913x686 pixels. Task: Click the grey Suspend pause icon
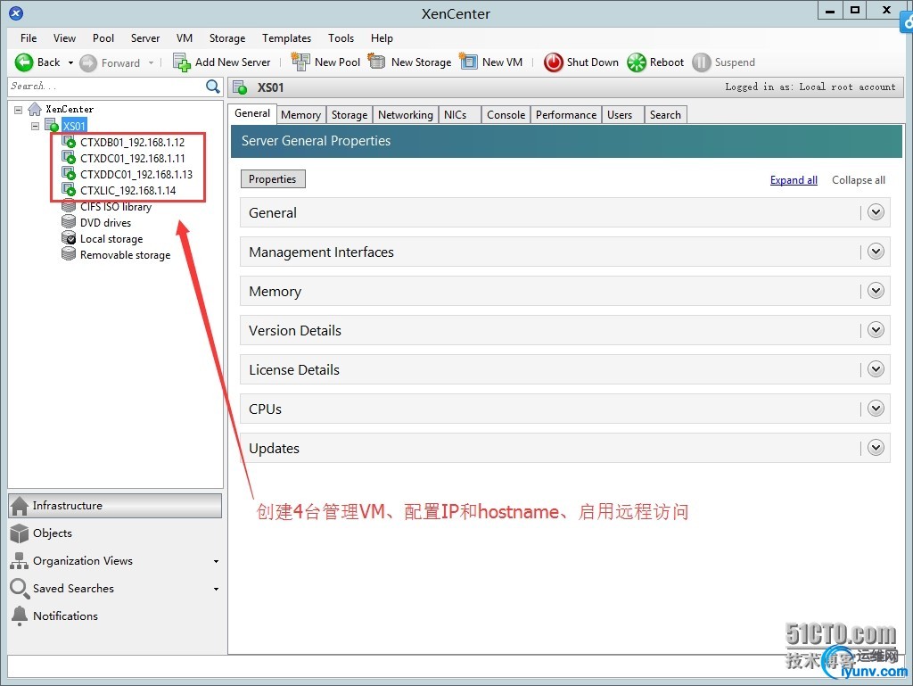701,62
